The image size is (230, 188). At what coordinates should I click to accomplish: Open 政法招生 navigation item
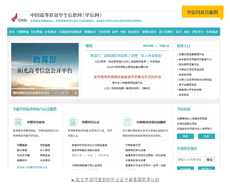(x=134, y=32)
